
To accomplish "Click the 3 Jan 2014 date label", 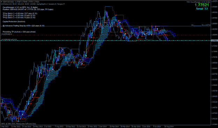I will (x=103, y=127).
